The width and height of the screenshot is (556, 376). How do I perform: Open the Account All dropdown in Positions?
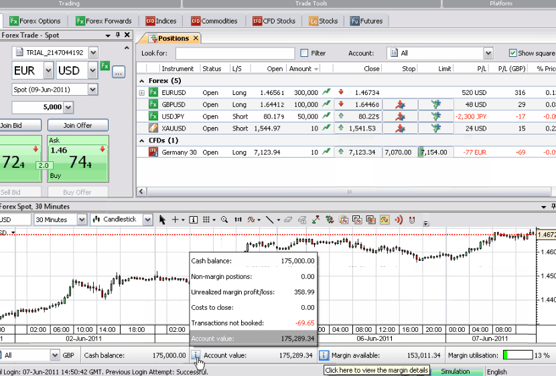488,53
